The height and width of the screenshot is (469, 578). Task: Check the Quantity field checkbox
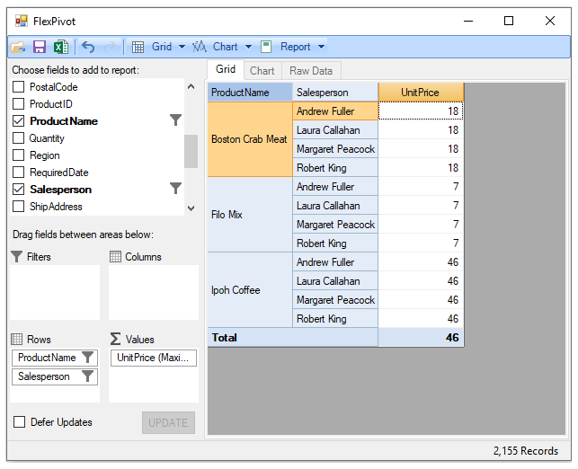[x=19, y=138]
